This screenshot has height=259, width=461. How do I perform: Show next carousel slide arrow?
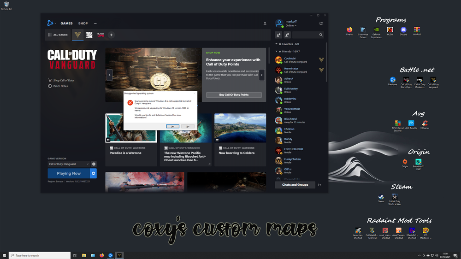coord(262,75)
